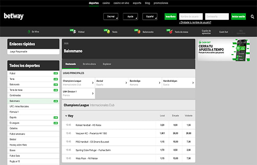Click the Inscríbete button

tap(170, 17)
